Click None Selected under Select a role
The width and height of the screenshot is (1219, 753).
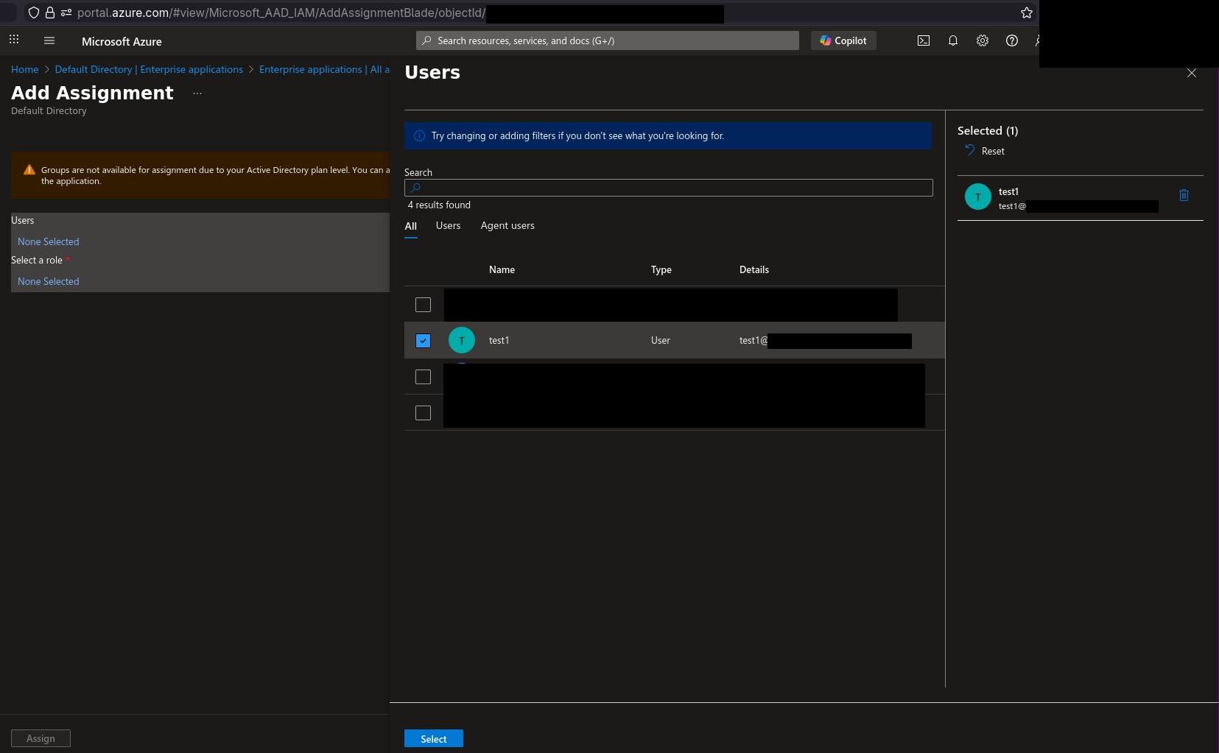(48, 280)
